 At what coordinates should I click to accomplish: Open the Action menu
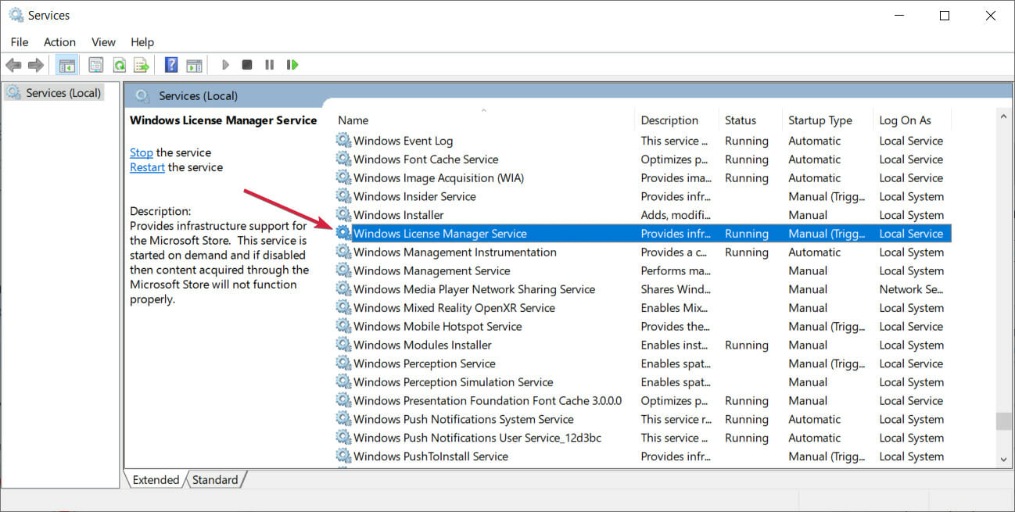click(60, 42)
